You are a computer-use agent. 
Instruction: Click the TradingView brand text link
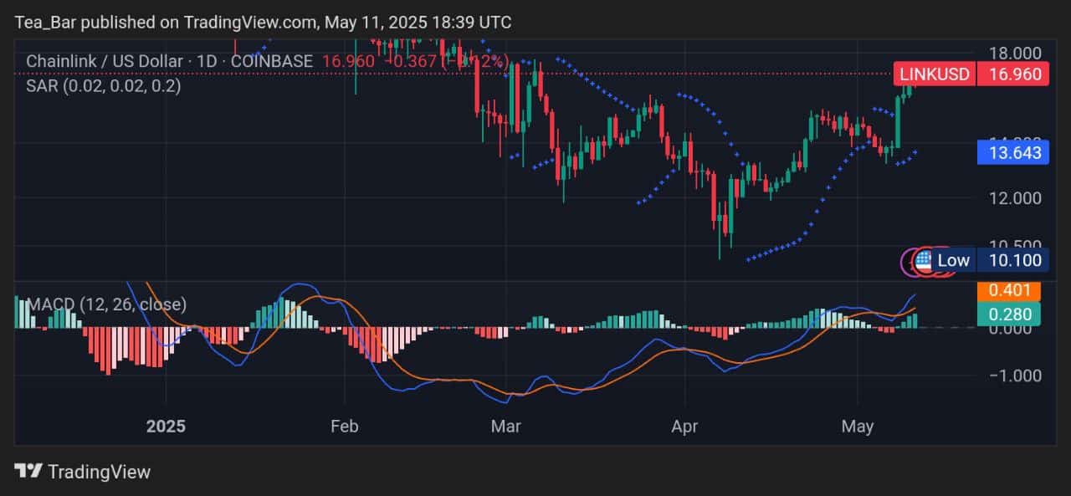point(99,472)
